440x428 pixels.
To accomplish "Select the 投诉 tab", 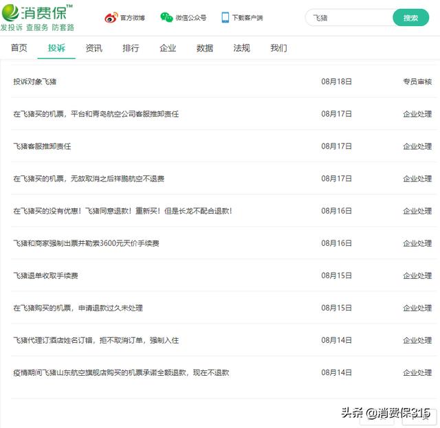I will coord(56,48).
